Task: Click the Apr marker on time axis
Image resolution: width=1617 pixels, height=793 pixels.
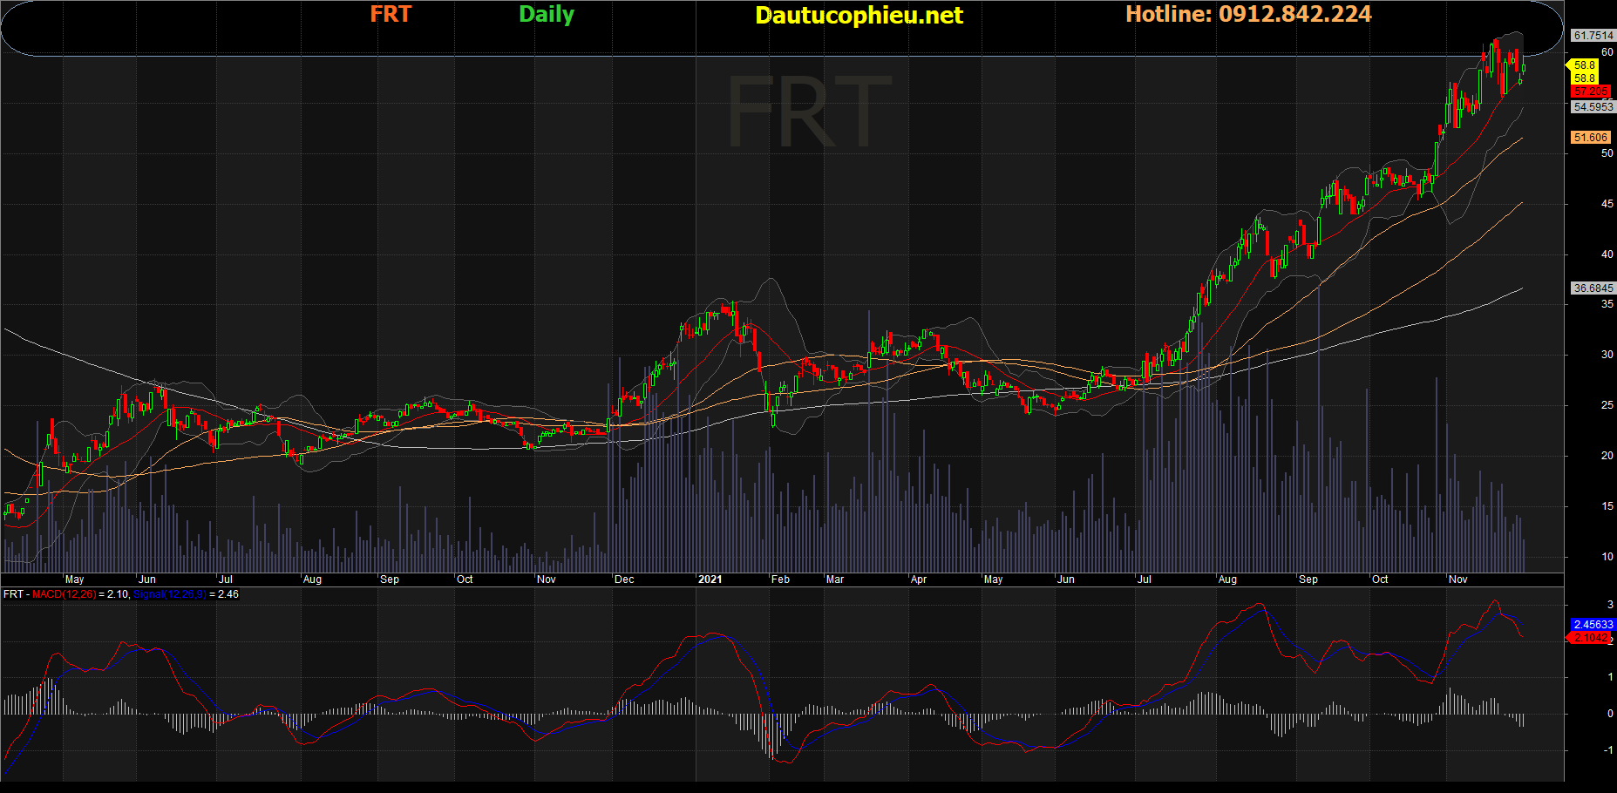Action: pyautogui.click(x=918, y=579)
